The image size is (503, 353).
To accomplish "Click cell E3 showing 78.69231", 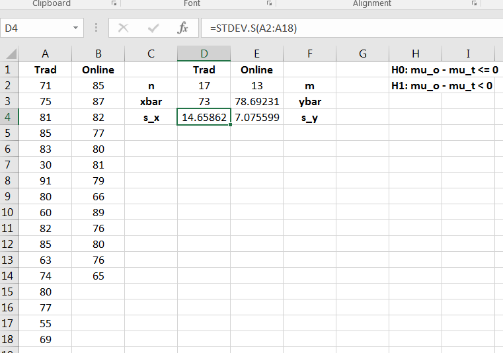I will (x=256, y=101).
